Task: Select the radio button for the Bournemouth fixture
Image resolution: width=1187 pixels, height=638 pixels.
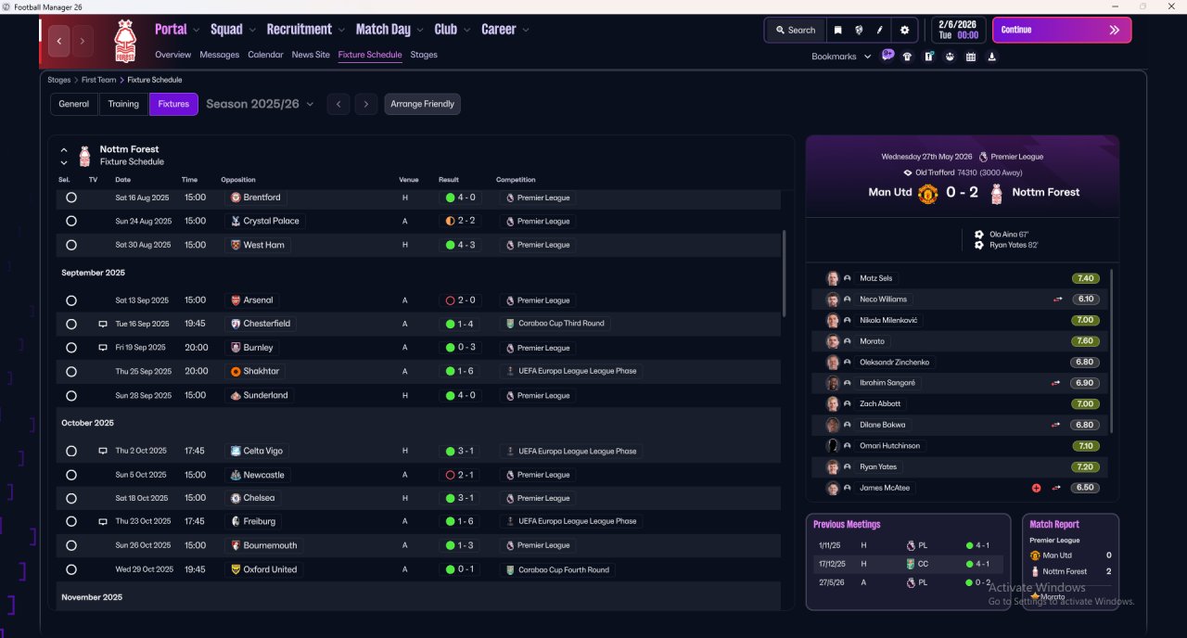Action: (71, 545)
